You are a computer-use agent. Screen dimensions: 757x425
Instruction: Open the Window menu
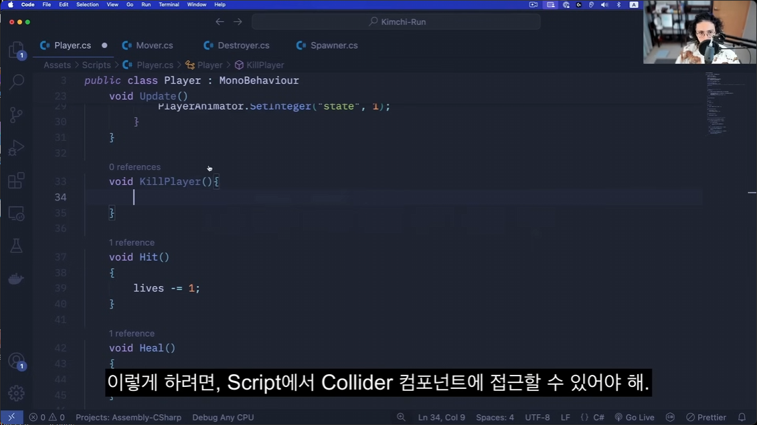tap(197, 4)
